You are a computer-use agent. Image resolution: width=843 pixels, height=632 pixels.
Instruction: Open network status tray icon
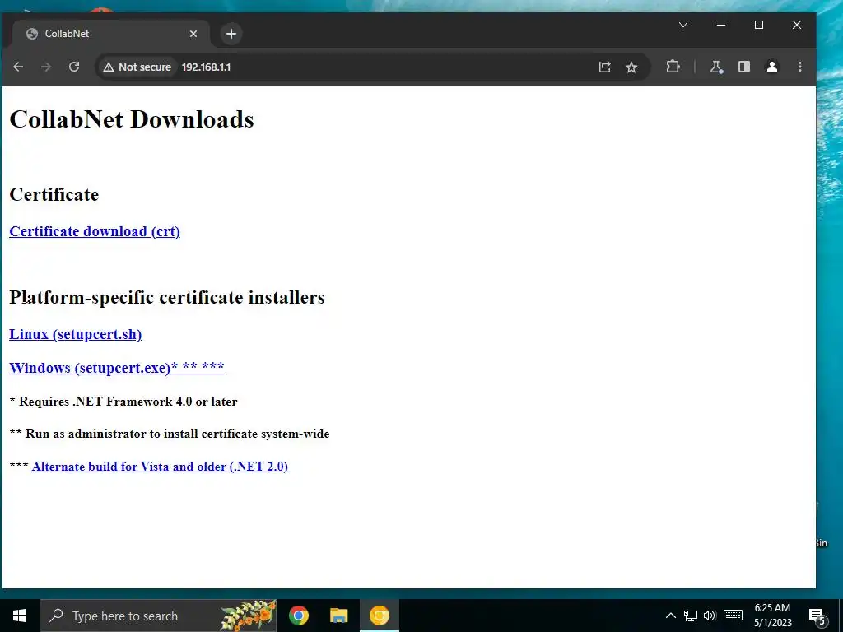tap(691, 616)
